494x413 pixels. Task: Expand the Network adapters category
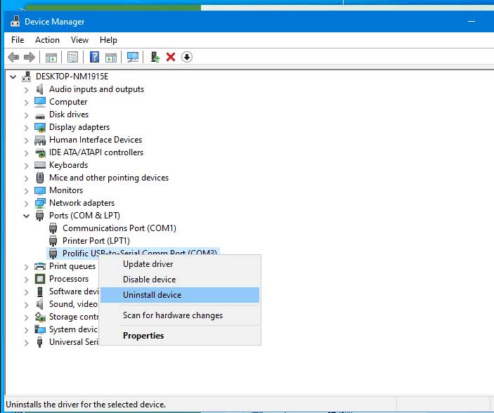tap(27, 203)
